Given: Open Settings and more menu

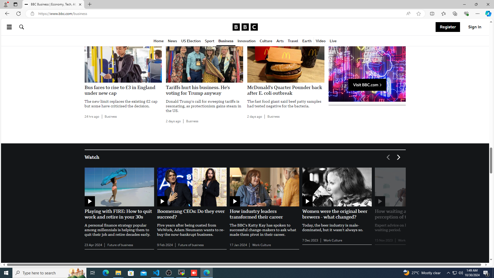Looking at the screenshot, I should pyautogui.click(x=477, y=14).
